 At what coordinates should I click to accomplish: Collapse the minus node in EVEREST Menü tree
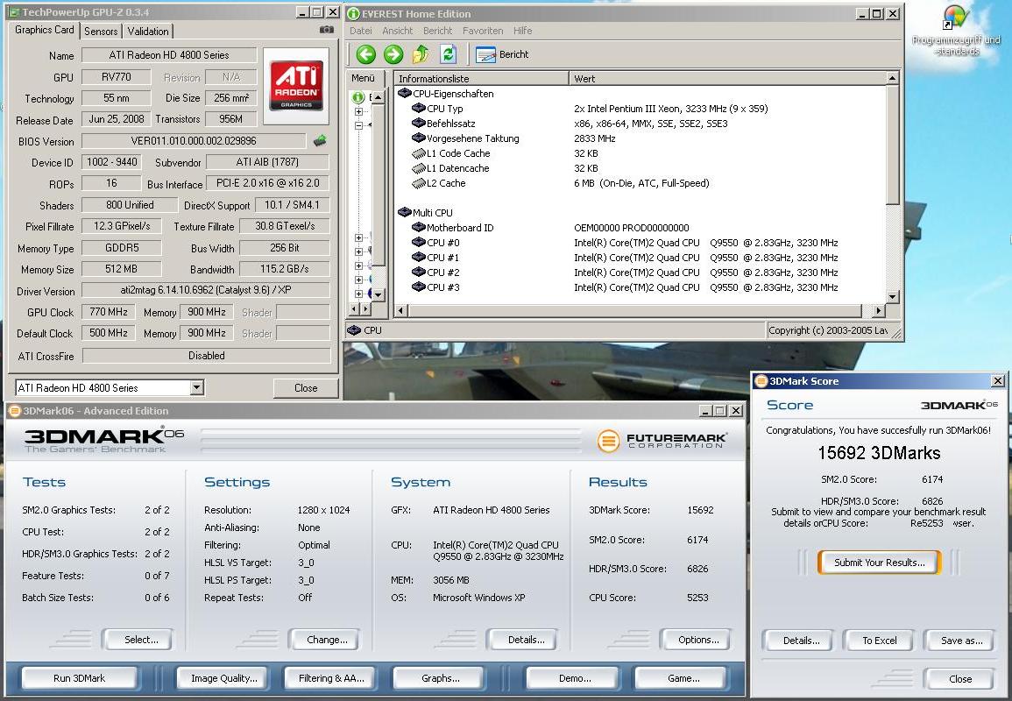pos(358,125)
